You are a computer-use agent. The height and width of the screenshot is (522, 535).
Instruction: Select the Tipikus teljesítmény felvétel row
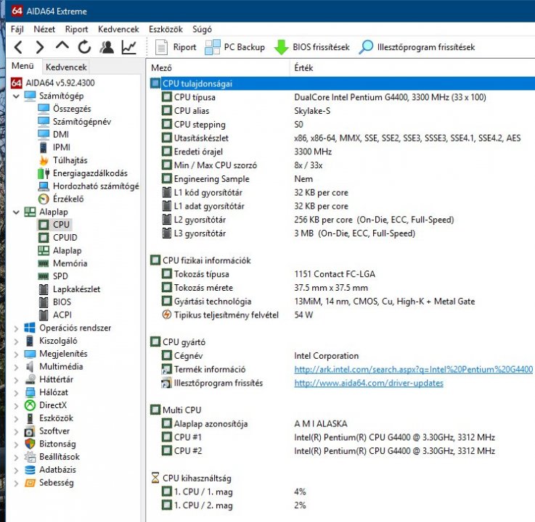[x=342, y=315]
